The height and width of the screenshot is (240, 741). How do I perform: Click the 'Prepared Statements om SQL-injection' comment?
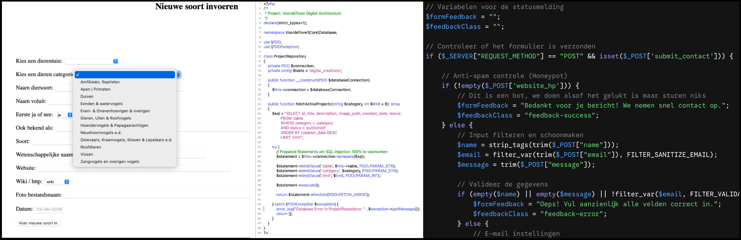(332, 152)
